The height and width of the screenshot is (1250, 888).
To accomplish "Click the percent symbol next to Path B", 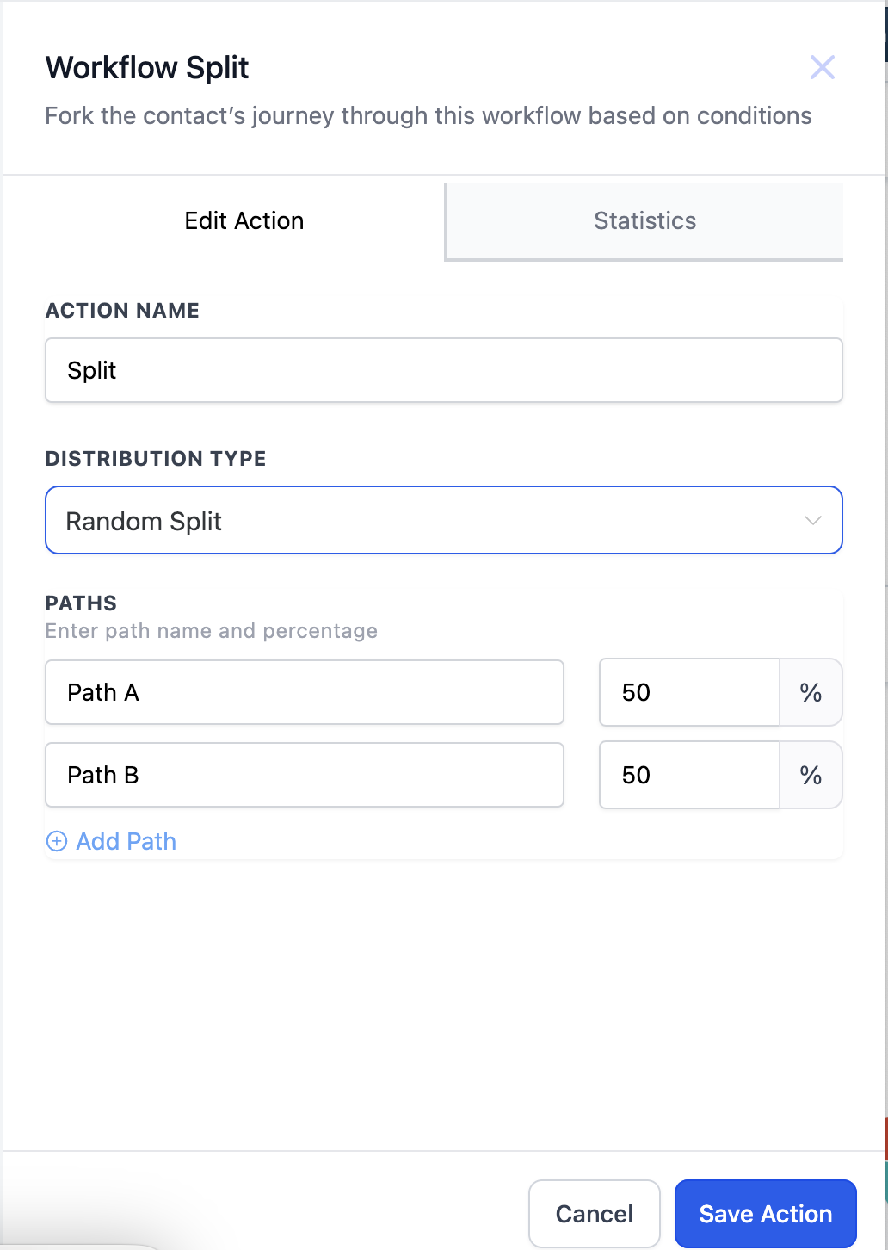I will coord(811,775).
